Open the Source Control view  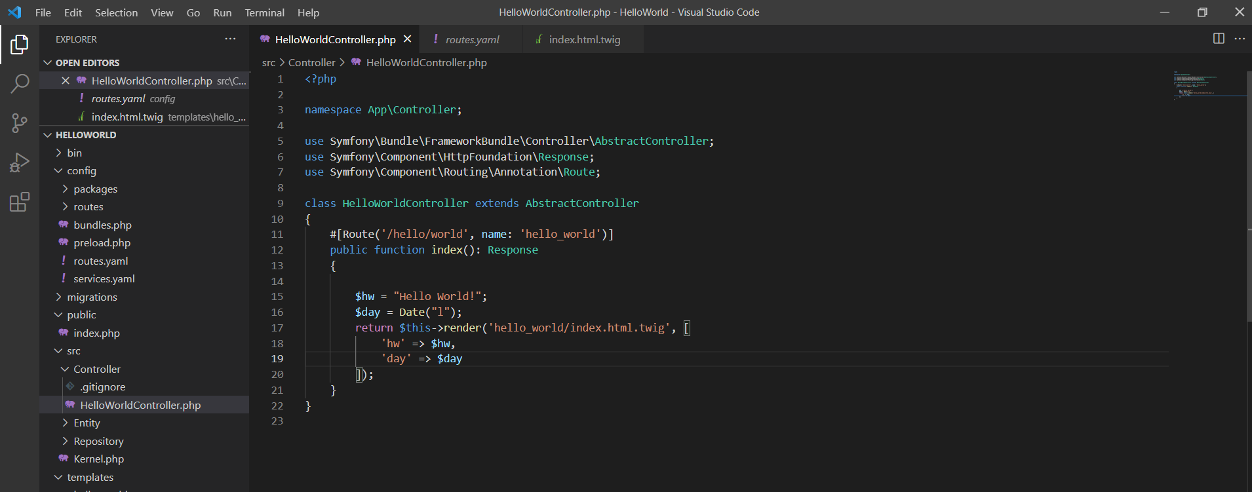point(20,123)
